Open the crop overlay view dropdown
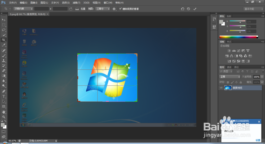This screenshot has width=265, height=144. tap(103, 9)
